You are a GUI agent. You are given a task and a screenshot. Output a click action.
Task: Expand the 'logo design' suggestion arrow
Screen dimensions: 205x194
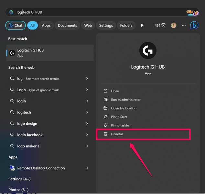tap(87, 124)
